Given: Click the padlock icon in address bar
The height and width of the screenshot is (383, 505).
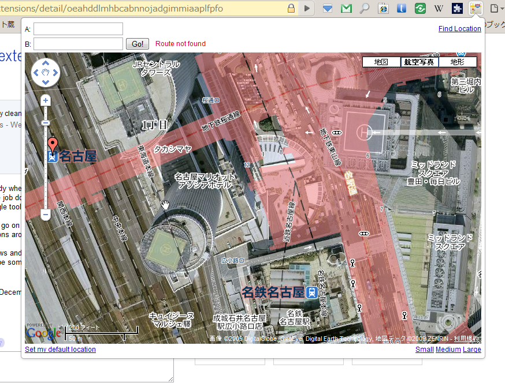Looking at the screenshot, I should (291, 8).
